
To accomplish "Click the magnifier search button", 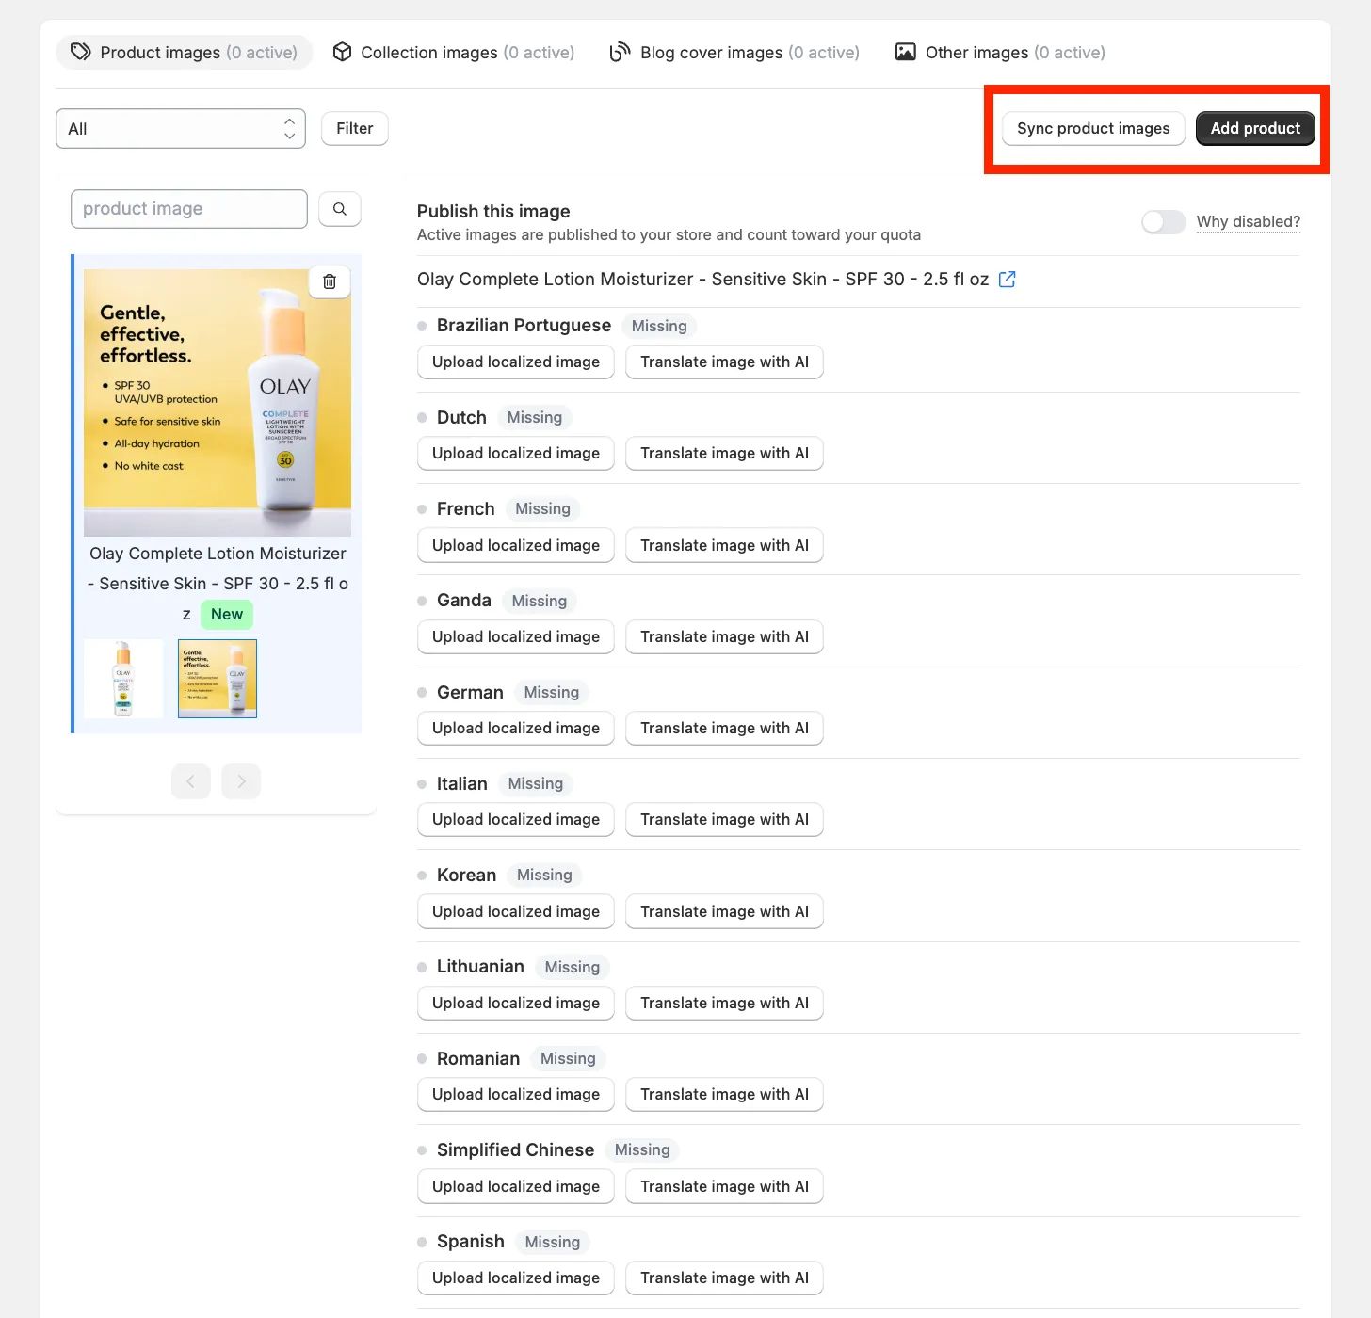I will coord(340,209).
